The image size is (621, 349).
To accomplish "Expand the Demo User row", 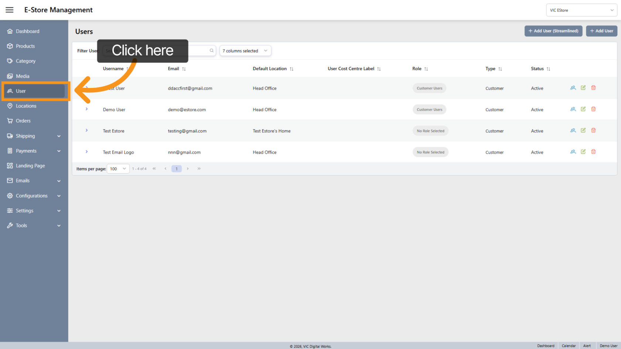I will click(x=86, y=109).
